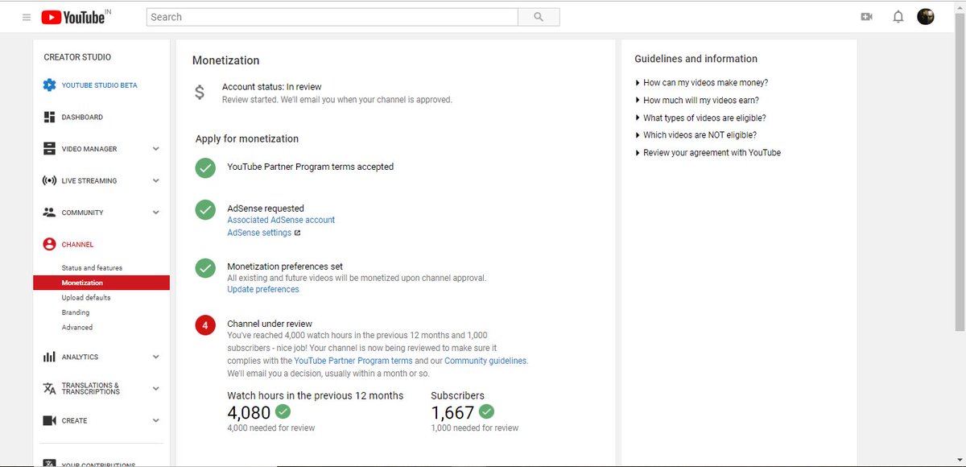Screen dimensions: 966x467
Task: Click the checkmark beside Partner Program terms accepted
Action: click(x=205, y=167)
